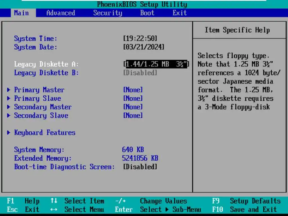Click the System Time label
288x216 pixels.
click(36, 39)
